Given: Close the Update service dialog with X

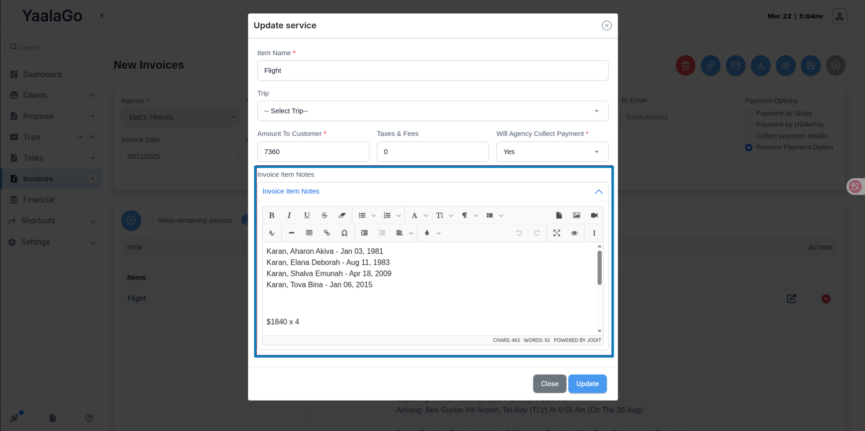Looking at the screenshot, I should (606, 26).
